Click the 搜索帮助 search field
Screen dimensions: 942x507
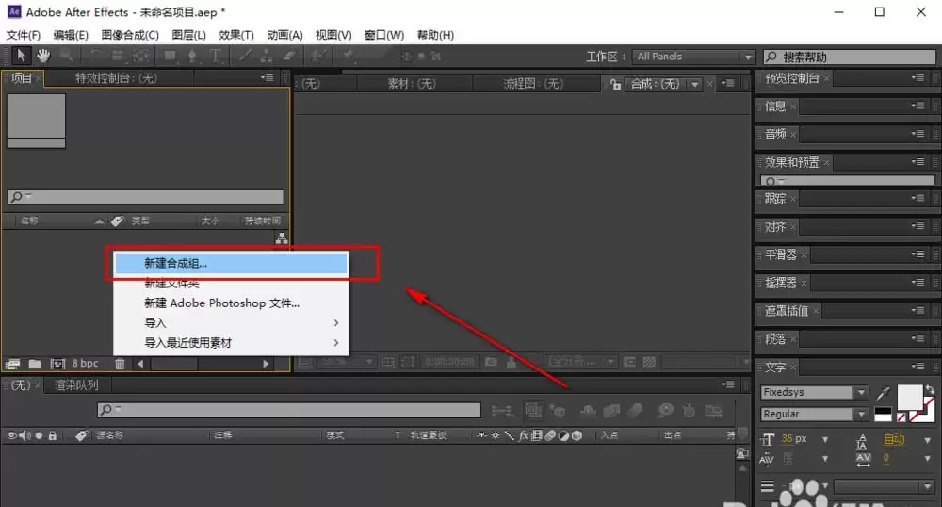coord(850,57)
